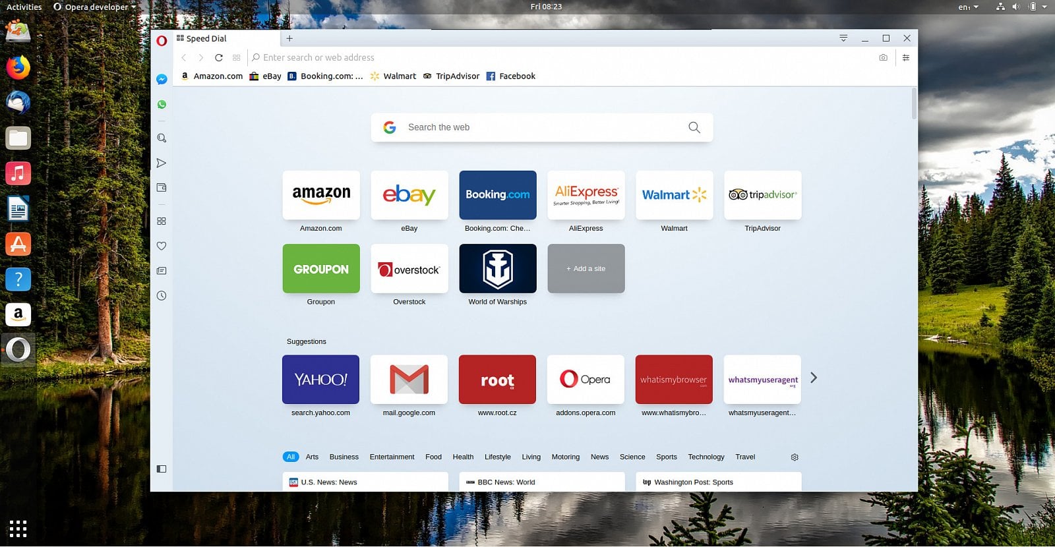Open news settings gear icon
This screenshot has height=547, width=1055.
coord(795,457)
